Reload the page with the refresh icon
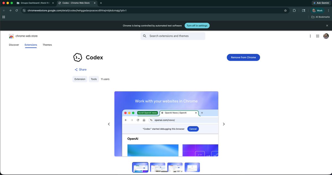The height and width of the screenshot is (175, 332). [x=17, y=11]
